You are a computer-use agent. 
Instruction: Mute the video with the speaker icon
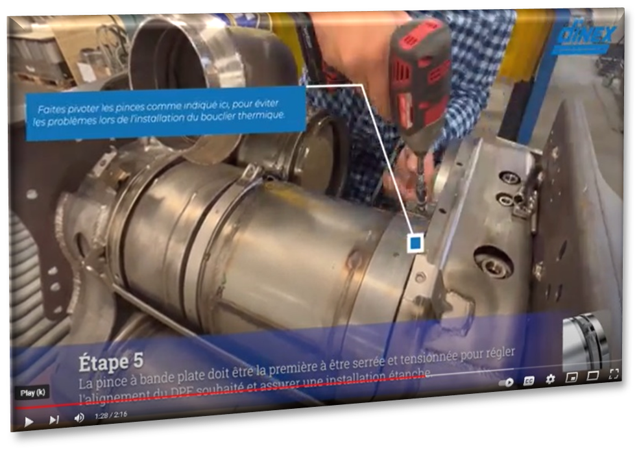(78, 418)
